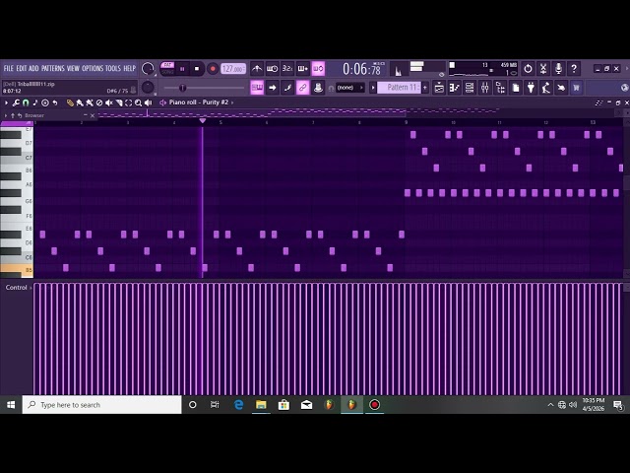Select the Slice tool in piano roll
The image size is (630, 473).
pyautogui.click(x=119, y=102)
